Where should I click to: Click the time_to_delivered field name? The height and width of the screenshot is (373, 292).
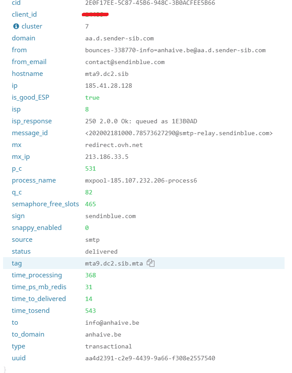point(39,299)
